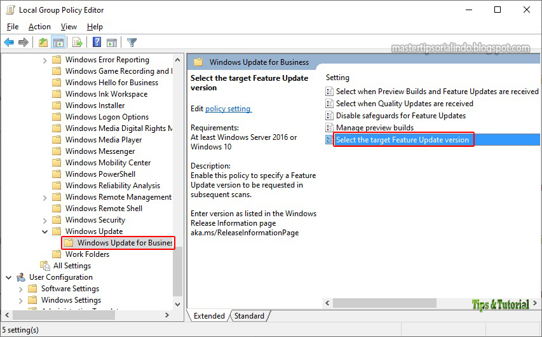Click the All Settings icon in tree
Screen dimensions: 542x337
click(45, 266)
